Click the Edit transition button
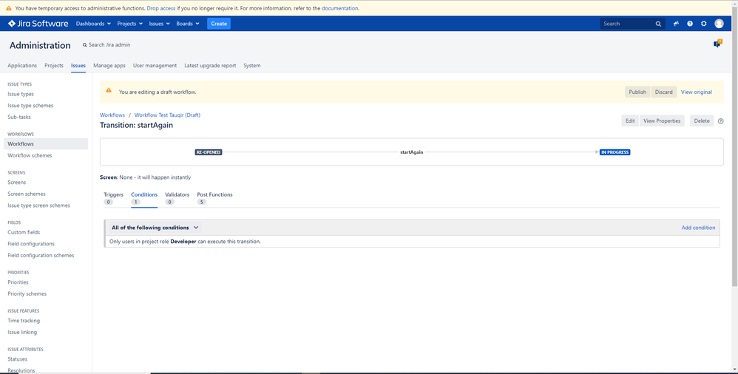 click(630, 121)
